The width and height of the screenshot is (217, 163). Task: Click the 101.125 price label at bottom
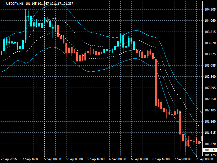pos(210,155)
